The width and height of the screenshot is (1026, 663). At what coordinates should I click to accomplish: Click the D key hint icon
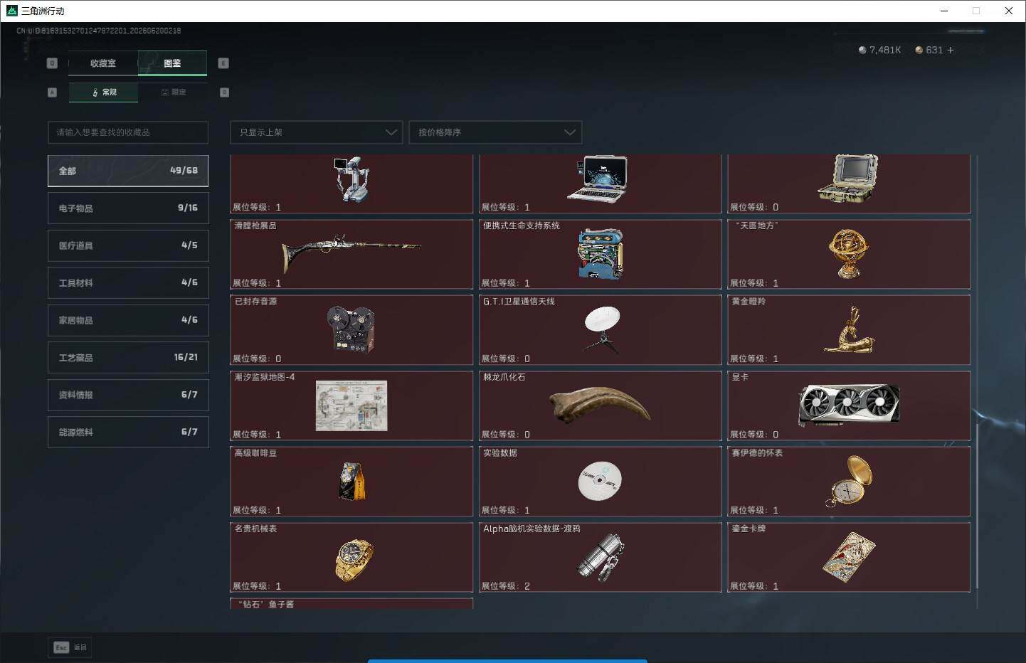click(x=224, y=92)
